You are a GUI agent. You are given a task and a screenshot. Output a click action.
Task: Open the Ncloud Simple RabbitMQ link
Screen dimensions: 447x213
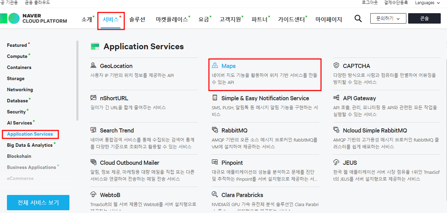click(375, 130)
